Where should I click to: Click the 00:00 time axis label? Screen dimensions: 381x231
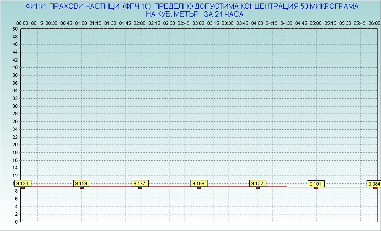coord(22,23)
